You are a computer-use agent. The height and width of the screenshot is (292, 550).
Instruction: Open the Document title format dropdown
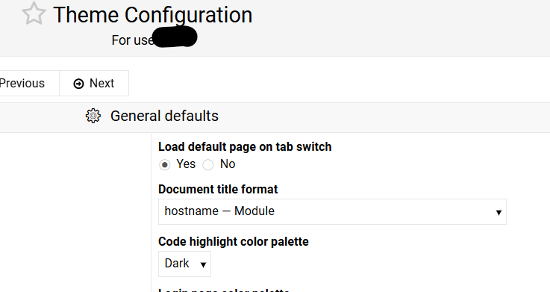click(x=332, y=211)
